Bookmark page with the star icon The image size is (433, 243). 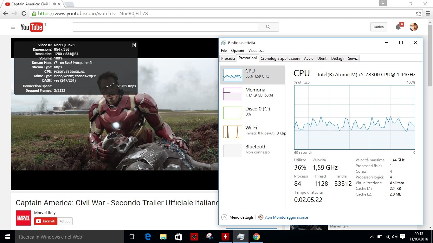pyautogui.click(x=419, y=14)
